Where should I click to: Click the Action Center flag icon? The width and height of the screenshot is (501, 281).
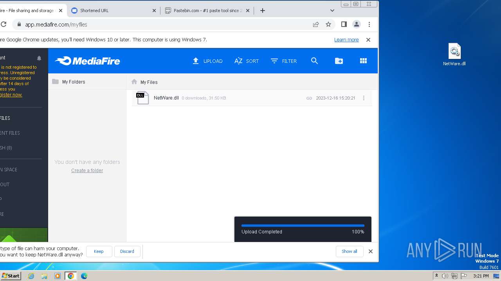(464, 276)
